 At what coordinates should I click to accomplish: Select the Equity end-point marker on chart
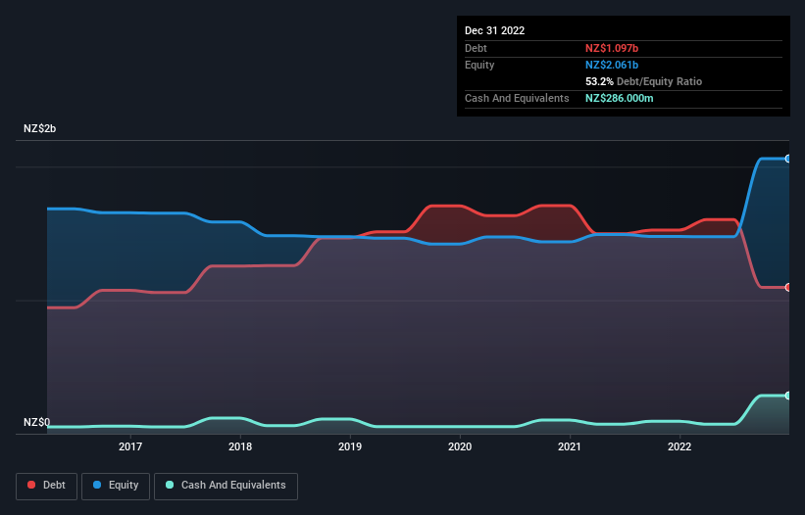pos(788,159)
